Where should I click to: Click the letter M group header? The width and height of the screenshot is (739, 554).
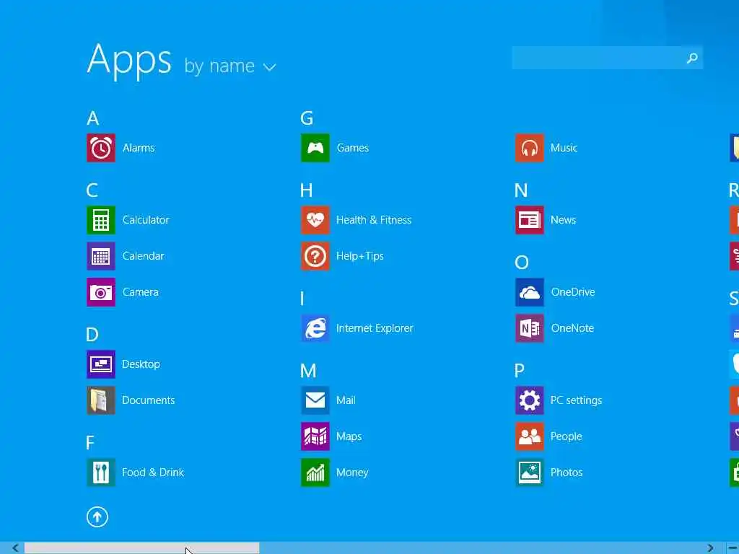coord(308,371)
